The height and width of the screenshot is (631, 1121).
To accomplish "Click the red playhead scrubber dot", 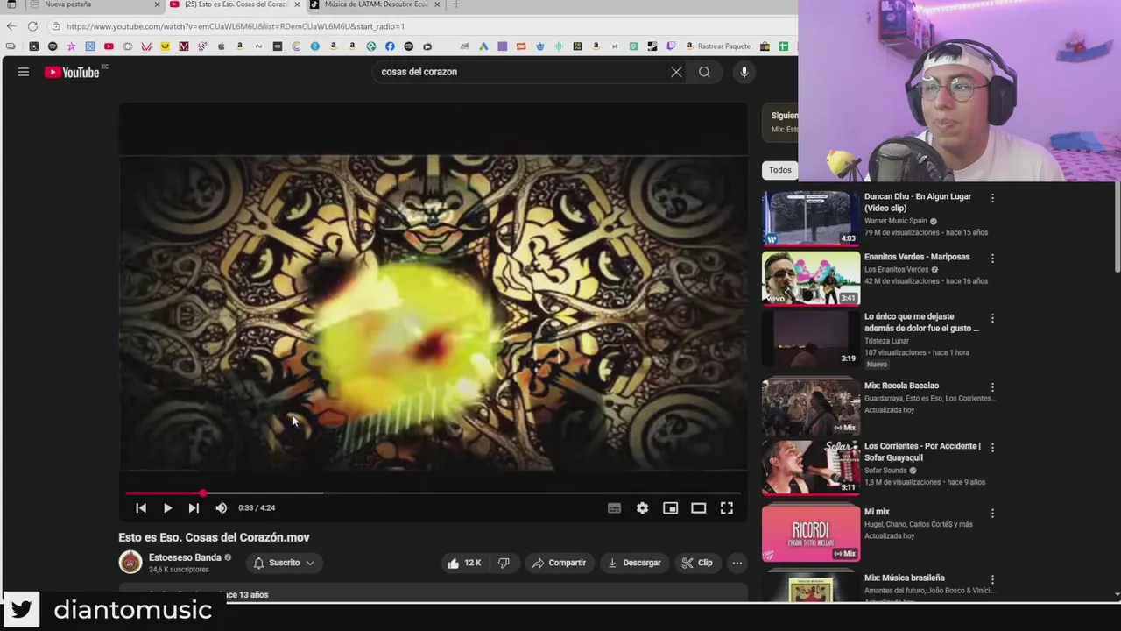I will pyautogui.click(x=203, y=493).
